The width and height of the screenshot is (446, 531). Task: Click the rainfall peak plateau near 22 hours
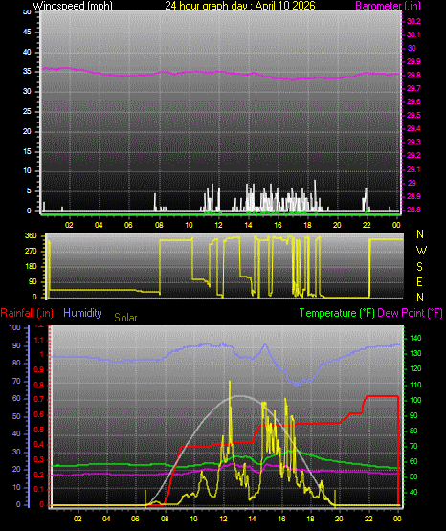click(x=382, y=396)
